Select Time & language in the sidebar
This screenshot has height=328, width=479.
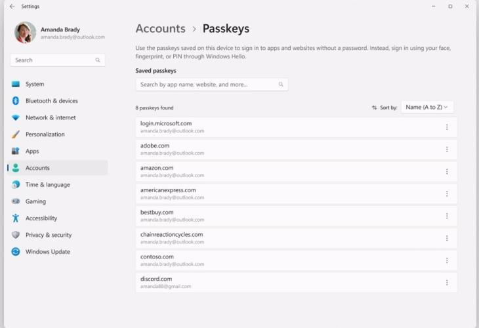tap(47, 185)
